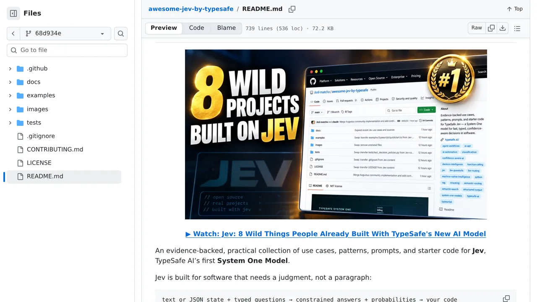Download the raw file icon

[x=503, y=28]
